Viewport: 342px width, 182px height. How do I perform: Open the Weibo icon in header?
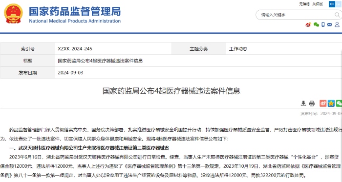[x=308, y=25]
